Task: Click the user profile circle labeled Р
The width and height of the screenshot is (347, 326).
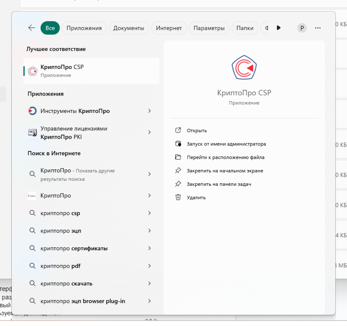Action: pyautogui.click(x=302, y=28)
